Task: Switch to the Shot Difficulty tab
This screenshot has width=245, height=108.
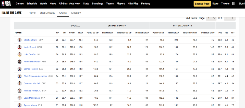Action: pos(47,13)
